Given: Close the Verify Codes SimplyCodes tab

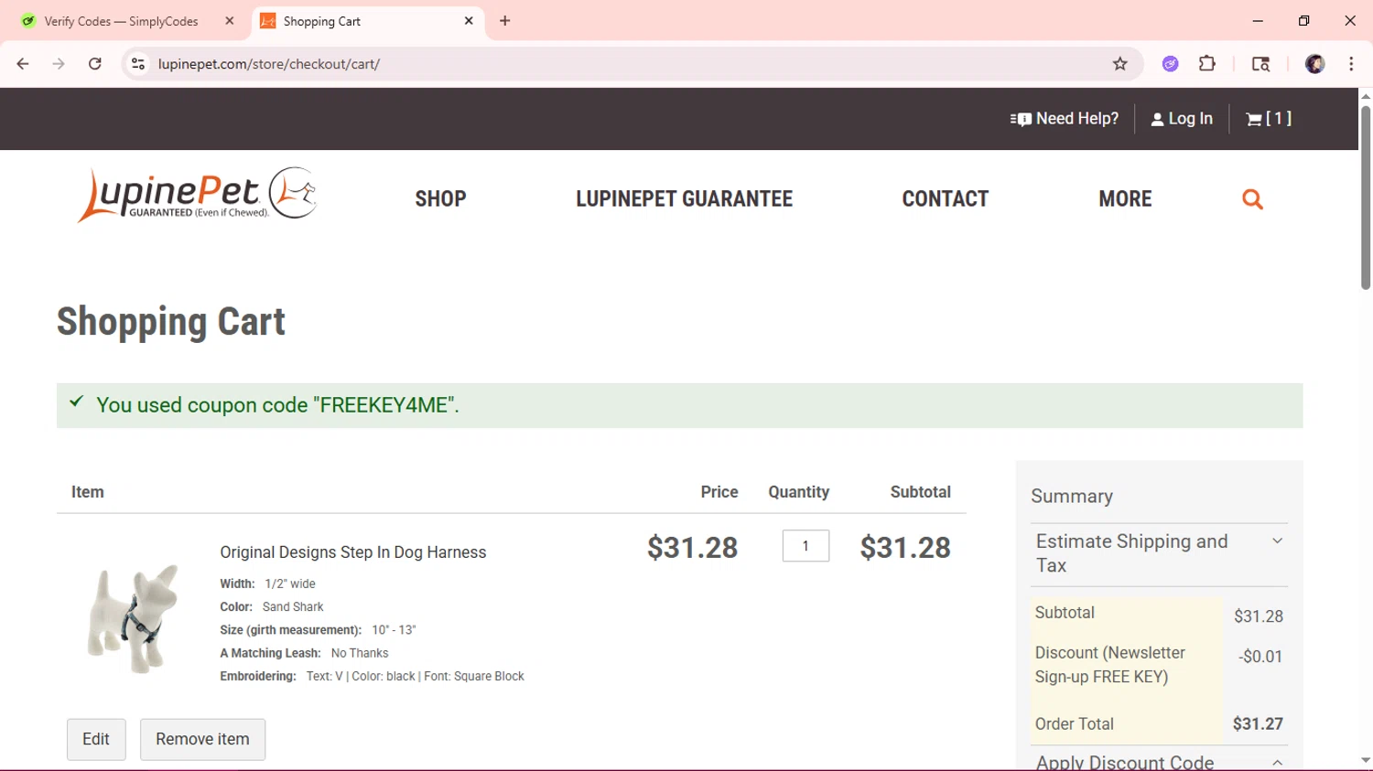Looking at the screenshot, I should tap(230, 21).
